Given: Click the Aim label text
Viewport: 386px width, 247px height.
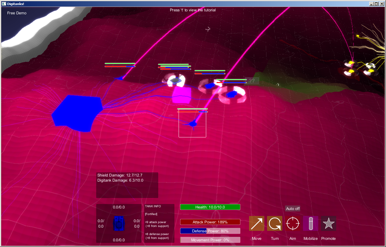Looking at the screenshot, I should click(292, 238).
